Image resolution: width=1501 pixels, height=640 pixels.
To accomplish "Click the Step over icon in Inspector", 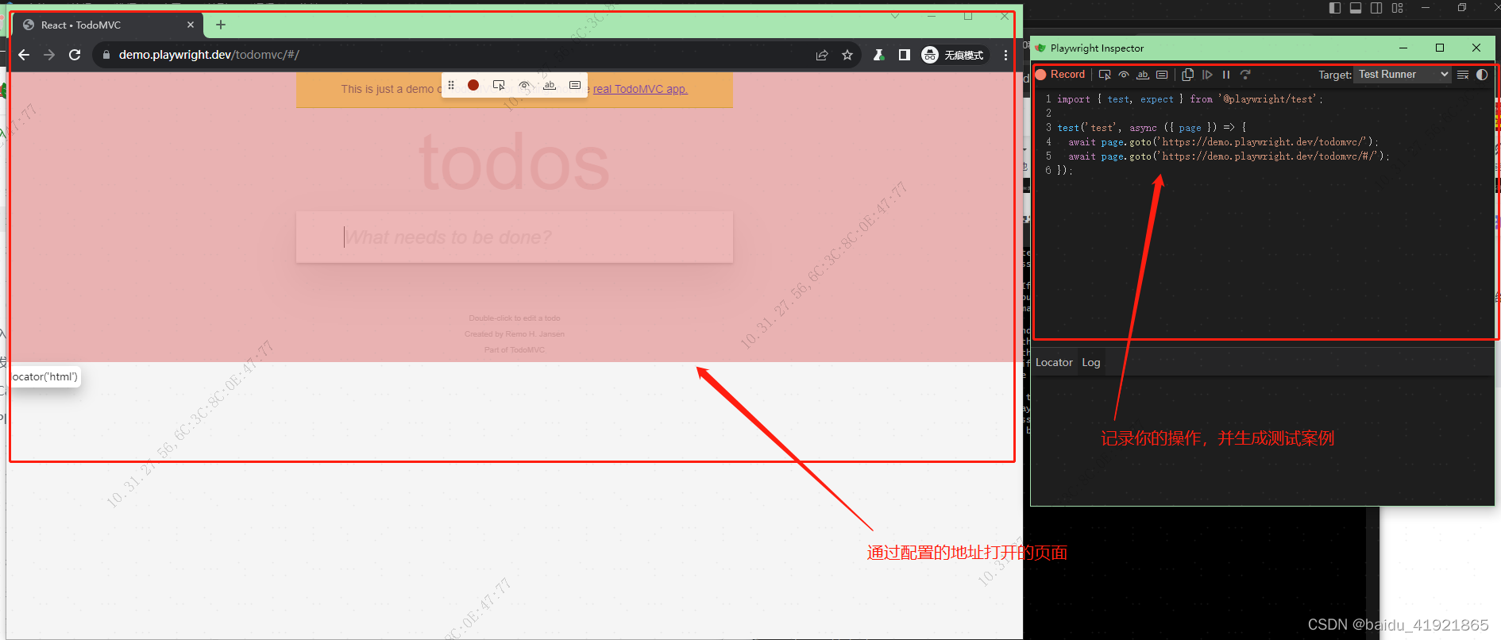I will point(1245,75).
